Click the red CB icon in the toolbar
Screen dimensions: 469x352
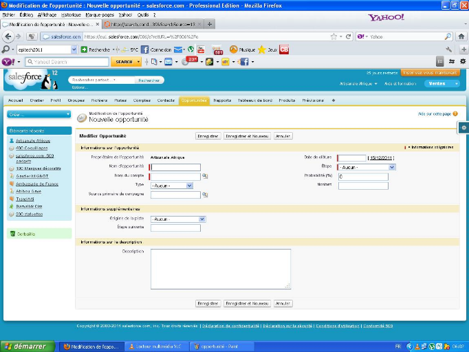tap(284, 49)
